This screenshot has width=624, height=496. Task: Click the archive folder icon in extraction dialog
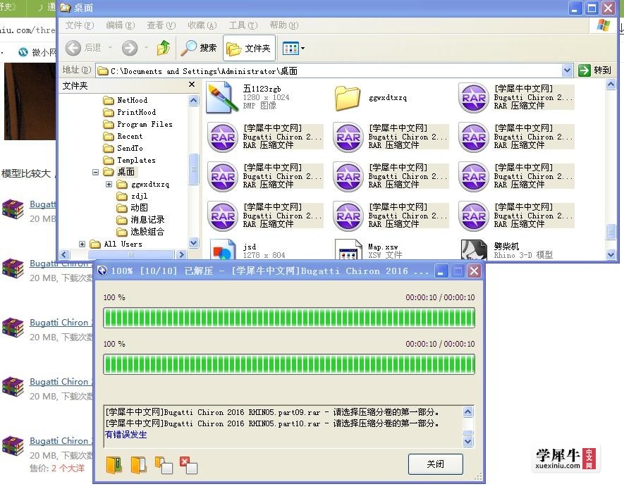[x=115, y=464]
